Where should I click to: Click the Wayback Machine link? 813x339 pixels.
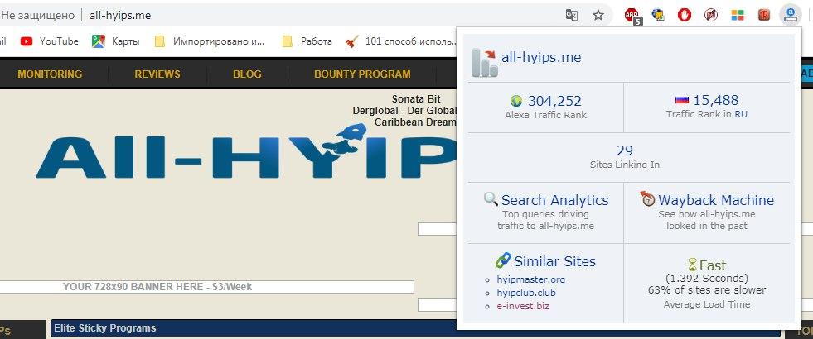(x=715, y=200)
